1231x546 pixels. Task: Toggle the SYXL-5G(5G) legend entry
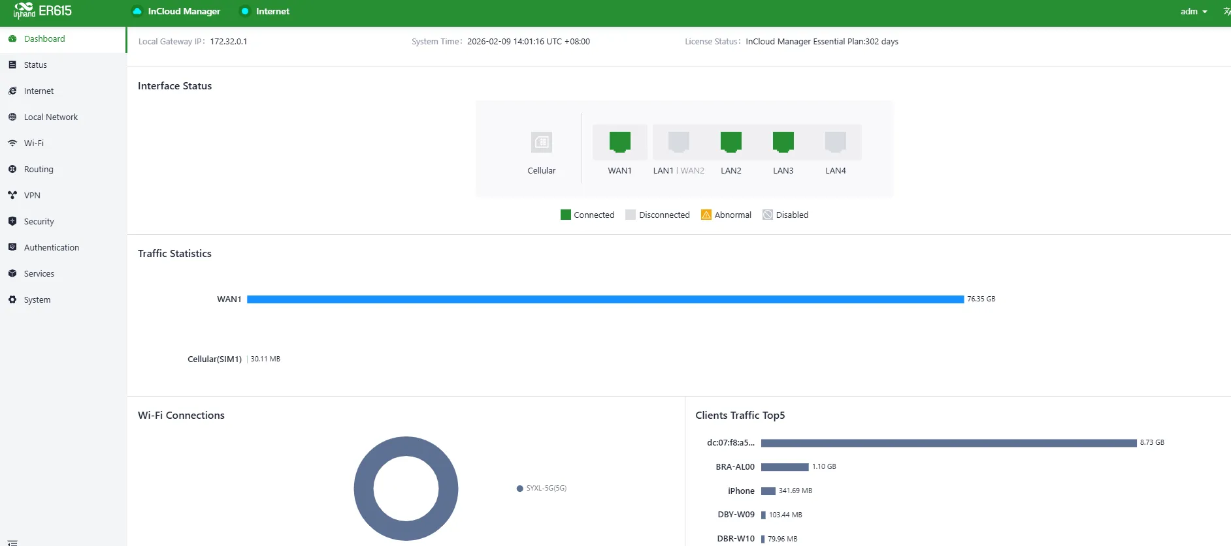[x=542, y=488]
